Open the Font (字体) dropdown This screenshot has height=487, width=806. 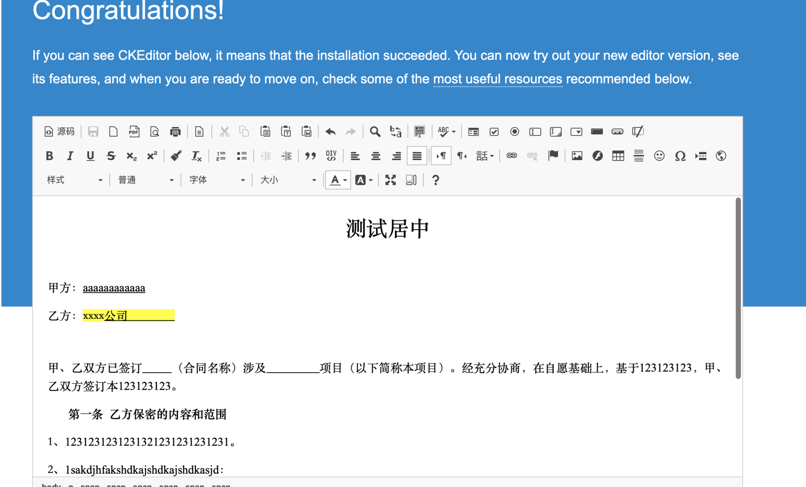217,180
